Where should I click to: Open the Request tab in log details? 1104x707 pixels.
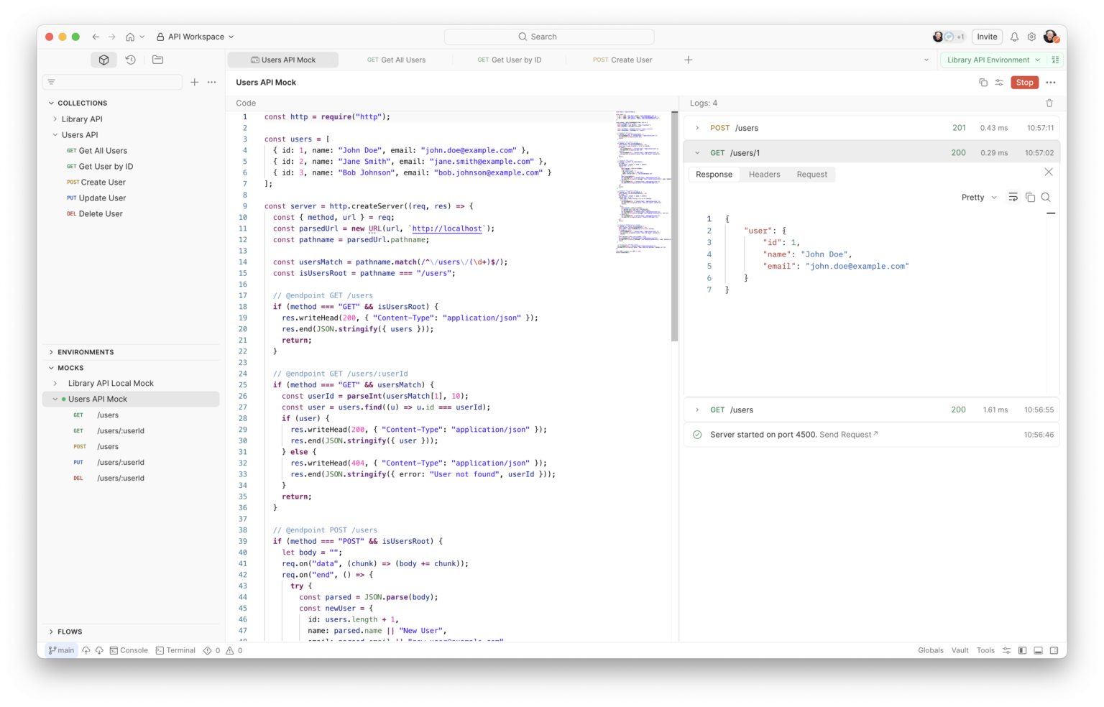pyautogui.click(x=811, y=175)
